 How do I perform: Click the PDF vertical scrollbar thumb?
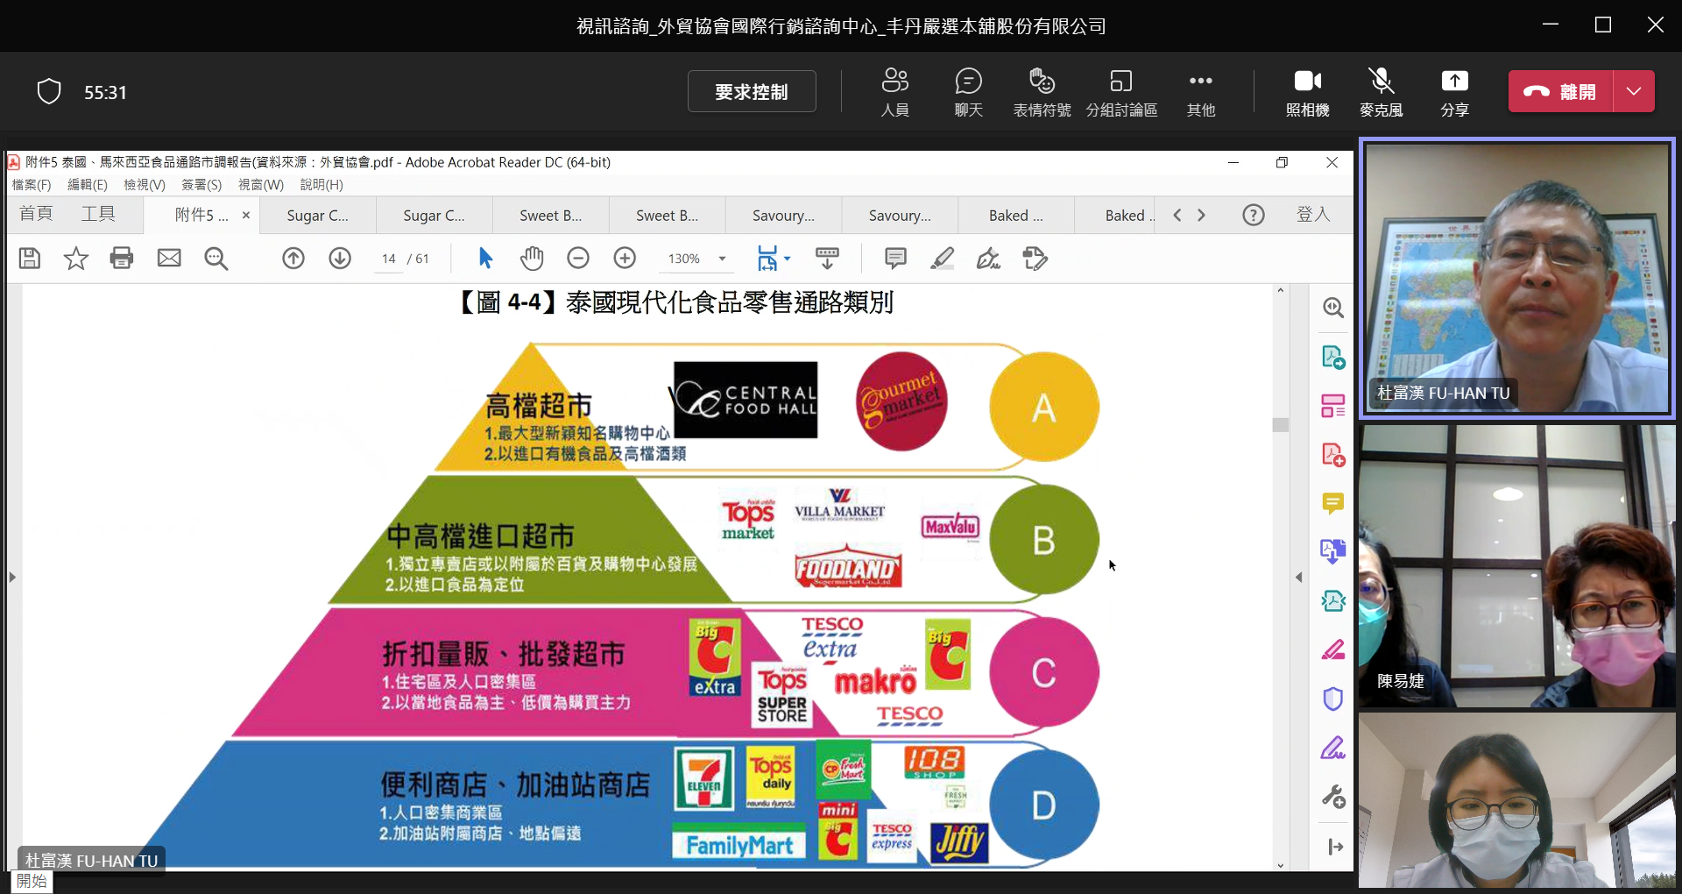(1281, 425)
